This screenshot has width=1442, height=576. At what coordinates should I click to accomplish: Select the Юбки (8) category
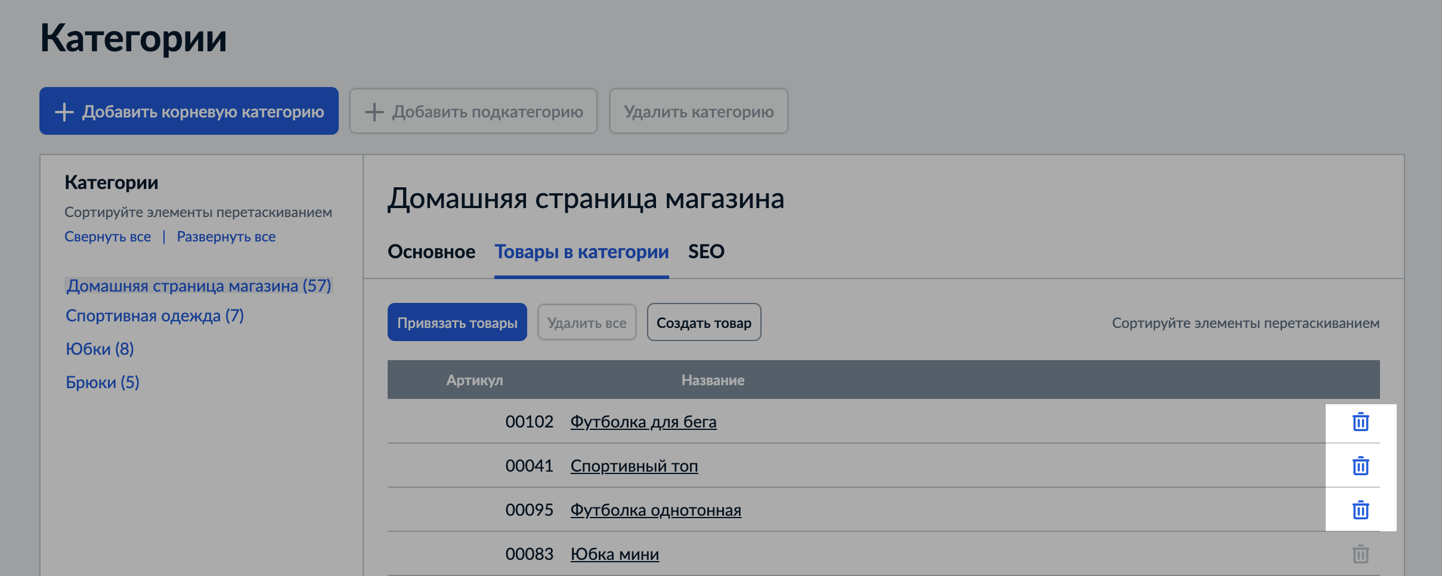coord(100,349)
